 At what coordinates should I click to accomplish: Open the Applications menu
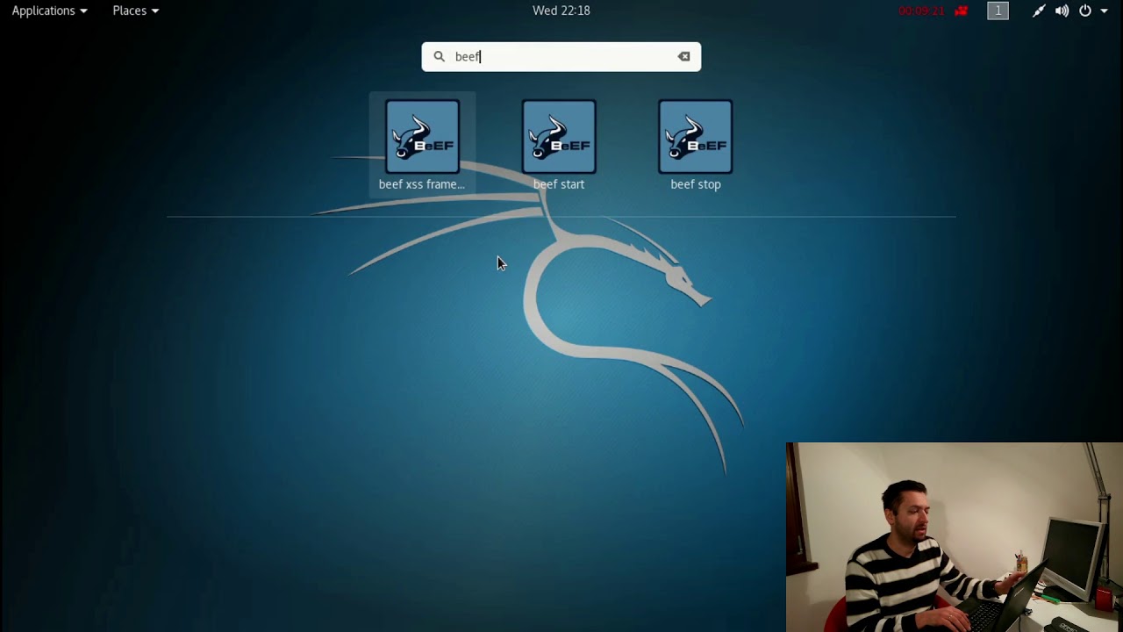click(49, 11)
